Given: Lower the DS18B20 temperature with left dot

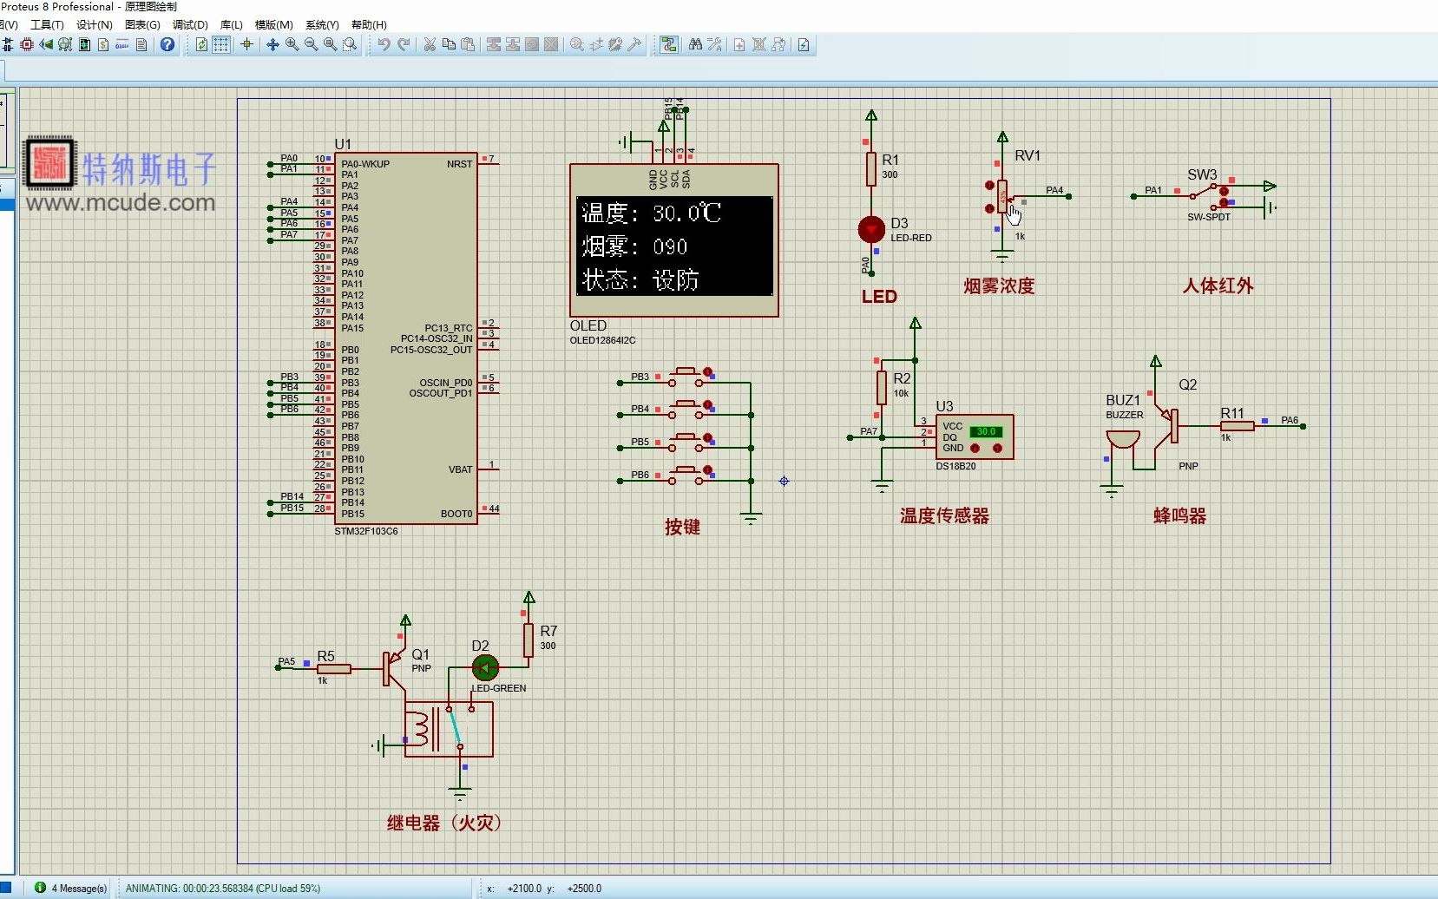Looking at the screenshot, I should tap(975, 449).
